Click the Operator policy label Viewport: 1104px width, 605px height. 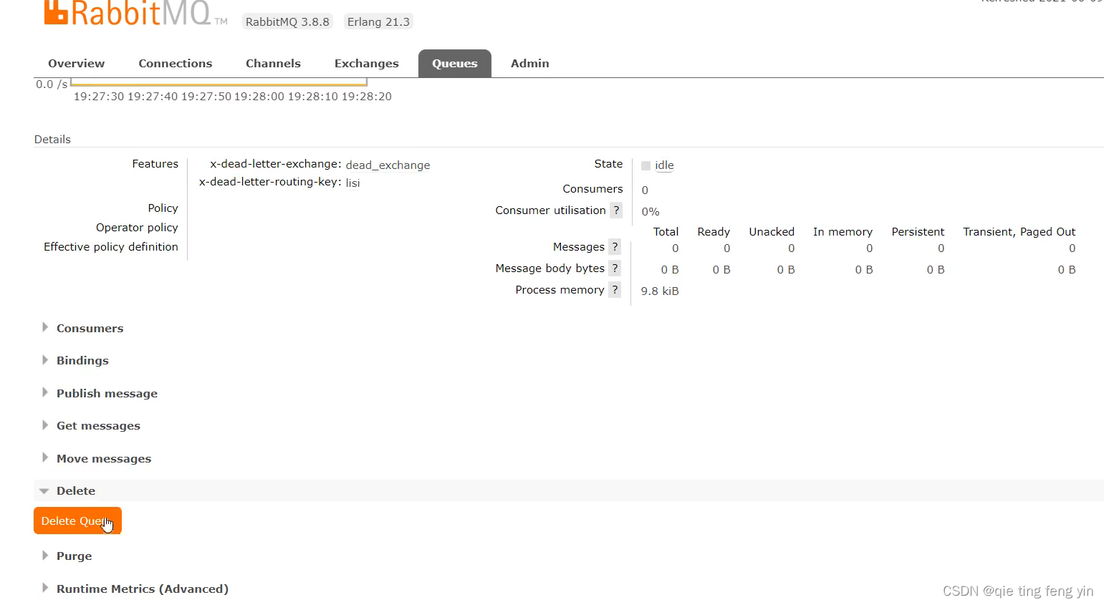137,227
